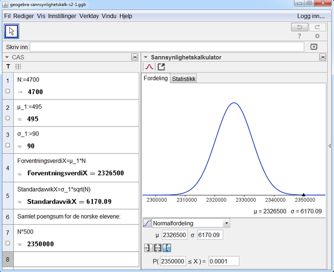Image resolution: width=334 pixels, height=272 pixels.
Task: Toggle visibility circle for CAS row 1
Action: click(x=7, y=91)
